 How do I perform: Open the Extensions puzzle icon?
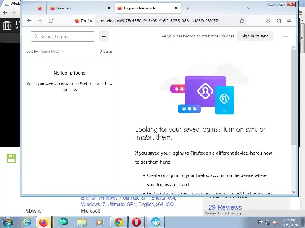(x=278, y=20)
